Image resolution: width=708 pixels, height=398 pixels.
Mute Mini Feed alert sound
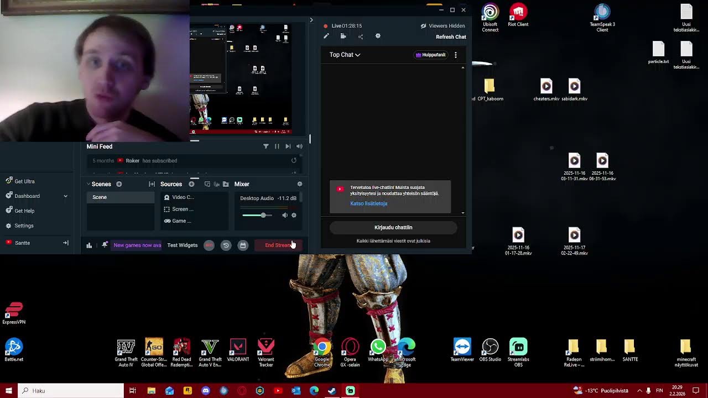tap(299, 146)
